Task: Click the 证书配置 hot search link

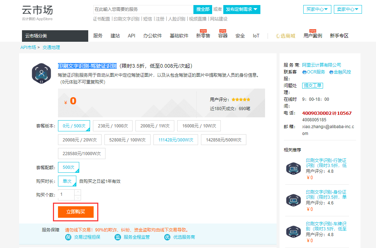Action: pos(102,19)
